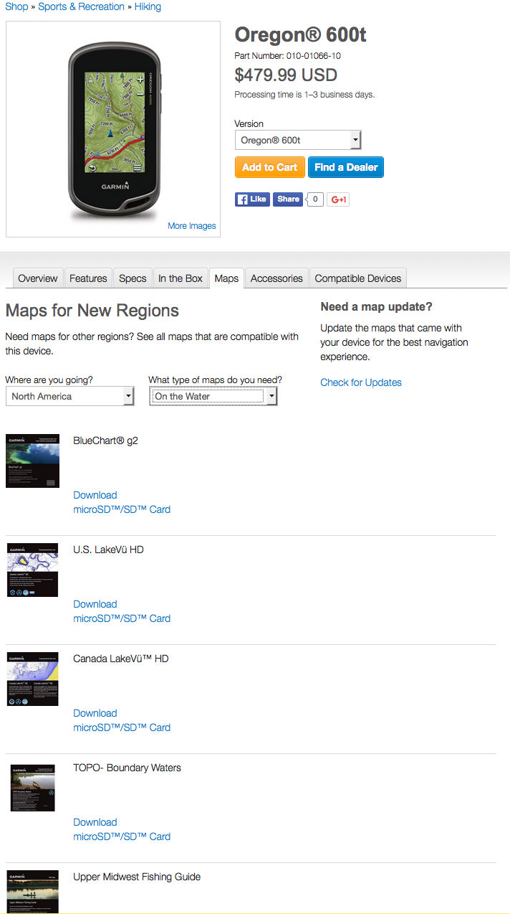Click the TOPO- Boundary Waters title text
This screenshot has width=510, height=914.
pos(127,768)
